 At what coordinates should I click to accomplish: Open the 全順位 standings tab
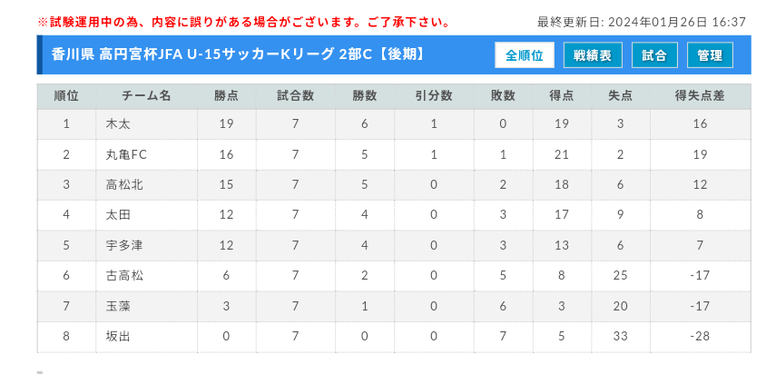(525, 55)
